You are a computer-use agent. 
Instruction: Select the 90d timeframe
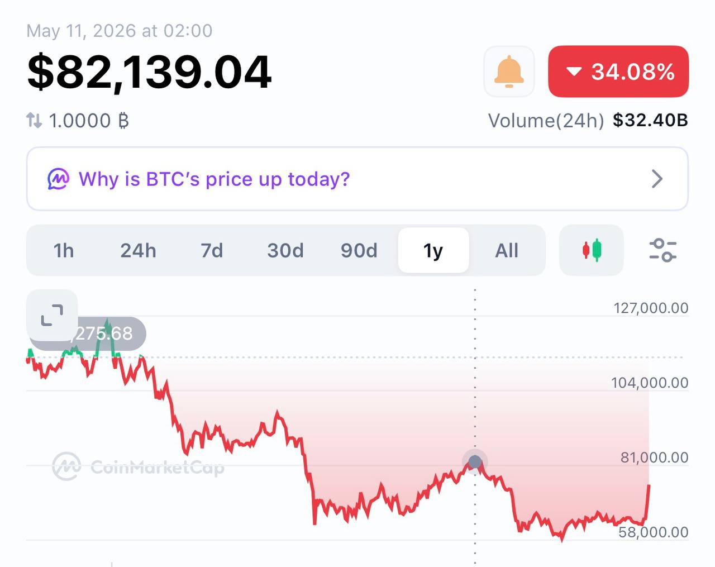coord(359,251)
